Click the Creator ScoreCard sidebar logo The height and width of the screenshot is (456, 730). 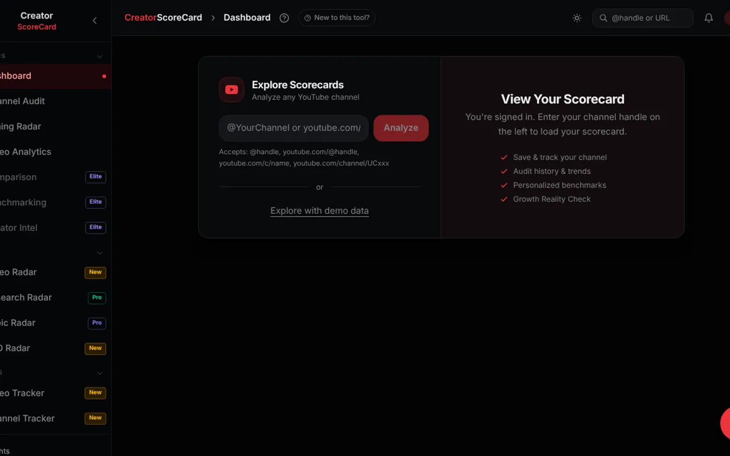coord(36,21)
